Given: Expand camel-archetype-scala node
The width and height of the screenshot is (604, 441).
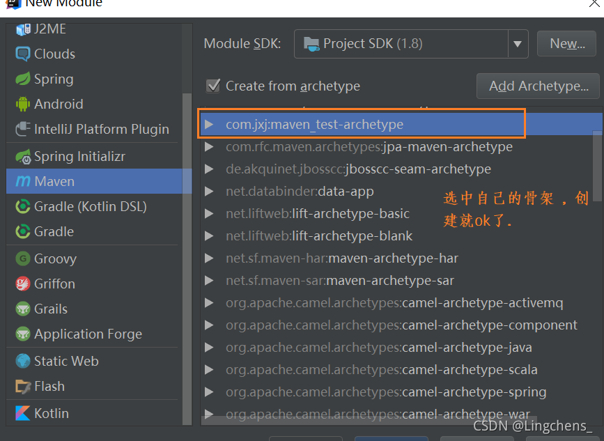Looking at the screenshot, I should (209, 370).
